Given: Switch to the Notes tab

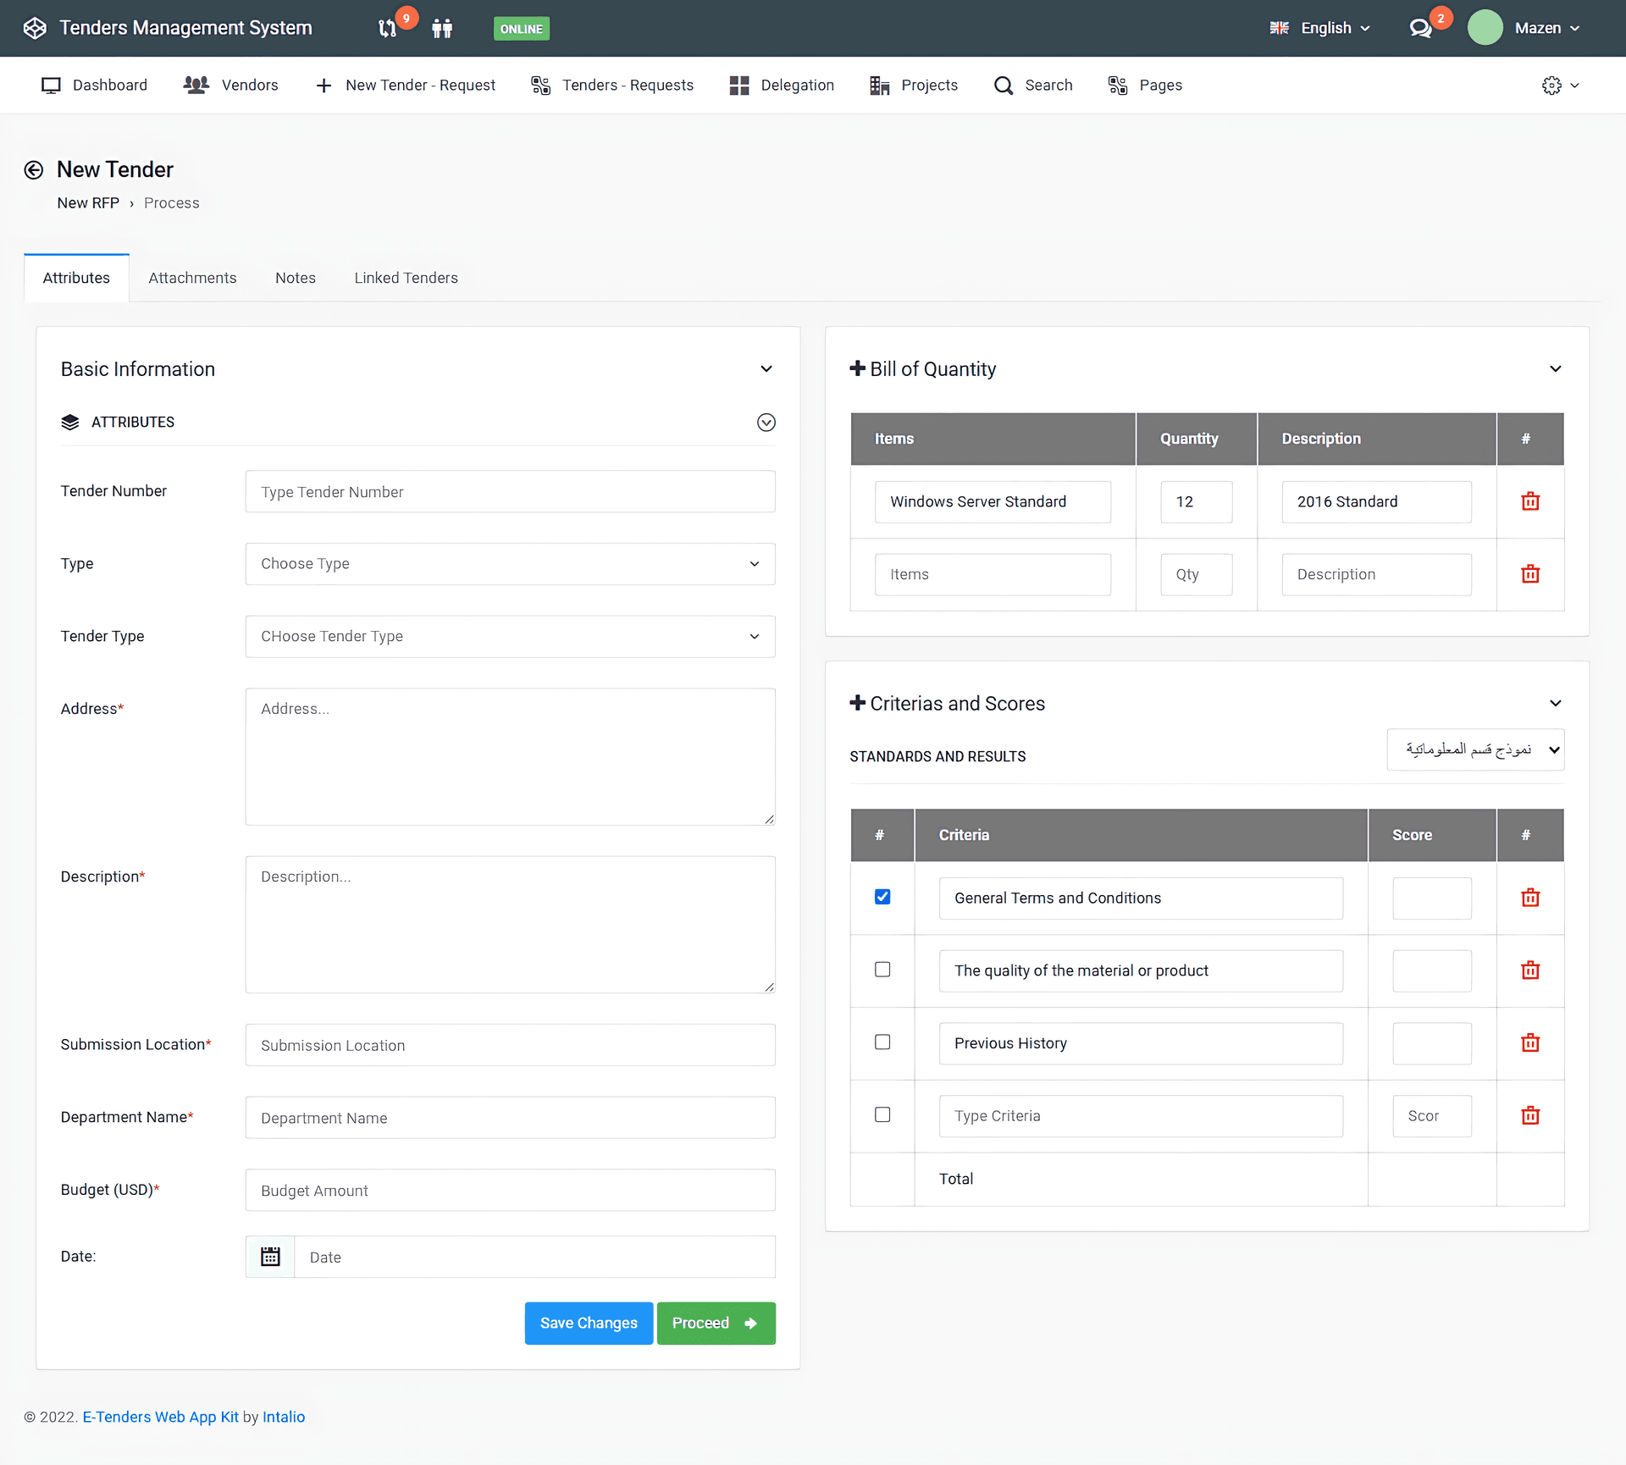Looking at the screenshot, I should pos(296,278).
